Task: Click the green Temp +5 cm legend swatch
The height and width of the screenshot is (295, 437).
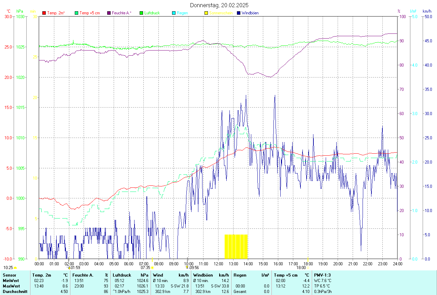Action: (76, 13)
